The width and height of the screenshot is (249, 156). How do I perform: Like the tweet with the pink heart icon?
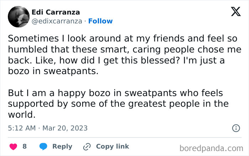coord(14,146)
